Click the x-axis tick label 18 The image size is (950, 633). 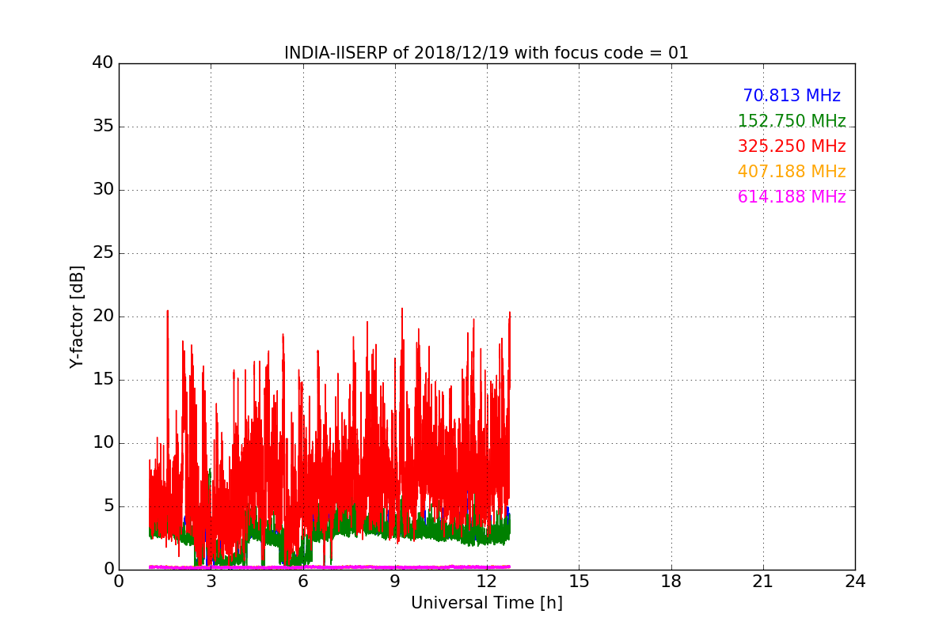click(671, 582)
